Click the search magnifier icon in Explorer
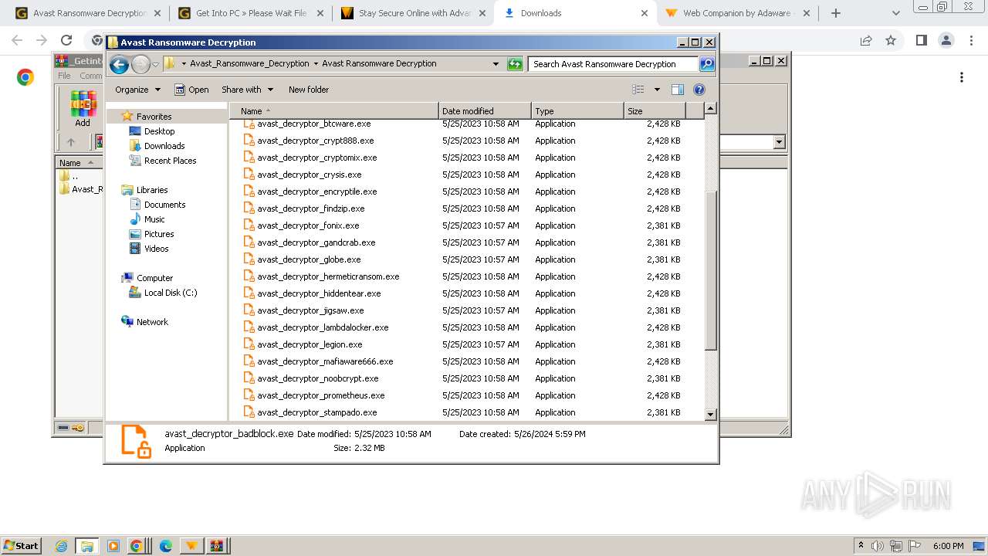This screenshot has height=556, width=988. click(707, 64)
